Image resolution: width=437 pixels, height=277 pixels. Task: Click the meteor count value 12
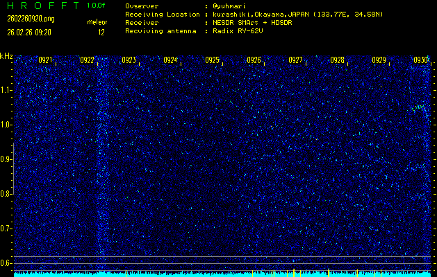click(101, 32)
